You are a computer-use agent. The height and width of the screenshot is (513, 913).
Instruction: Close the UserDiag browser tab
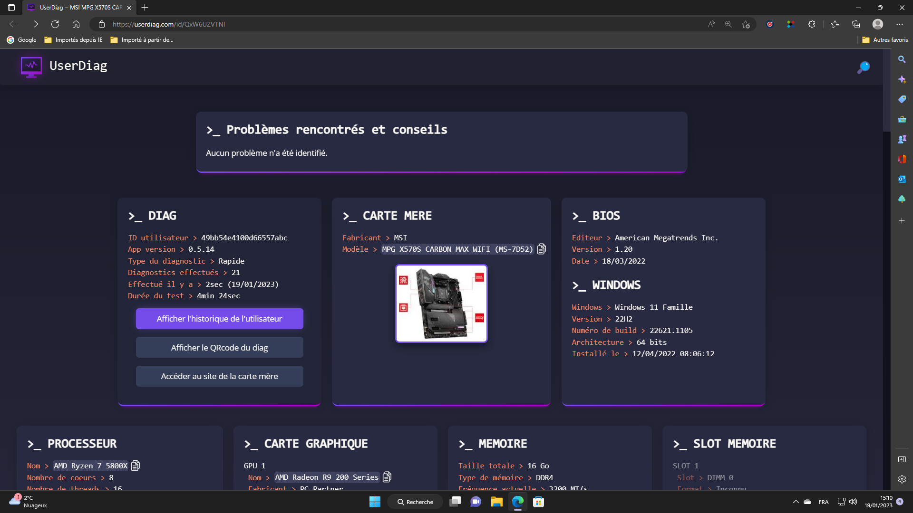pos(129,8)
